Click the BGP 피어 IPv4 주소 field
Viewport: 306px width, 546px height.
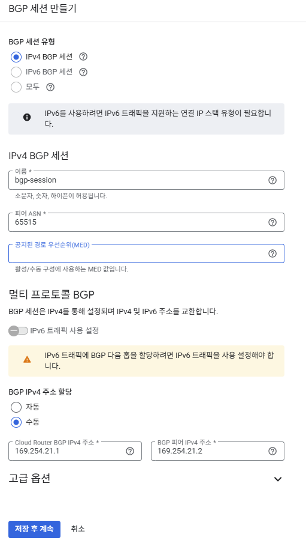coord(217,451)
